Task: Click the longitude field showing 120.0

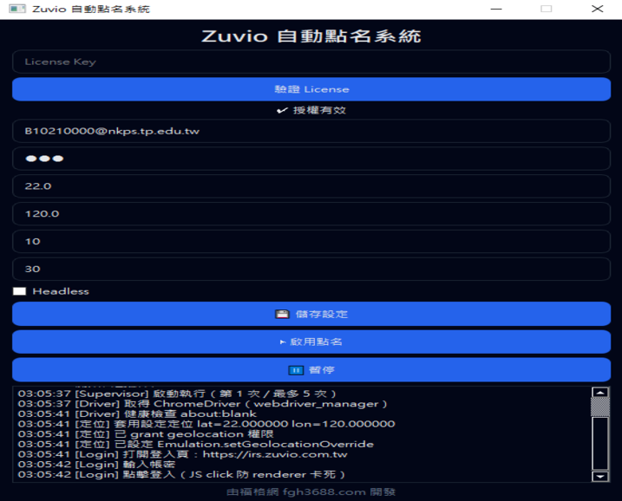Action: click(x=311, y=214)
